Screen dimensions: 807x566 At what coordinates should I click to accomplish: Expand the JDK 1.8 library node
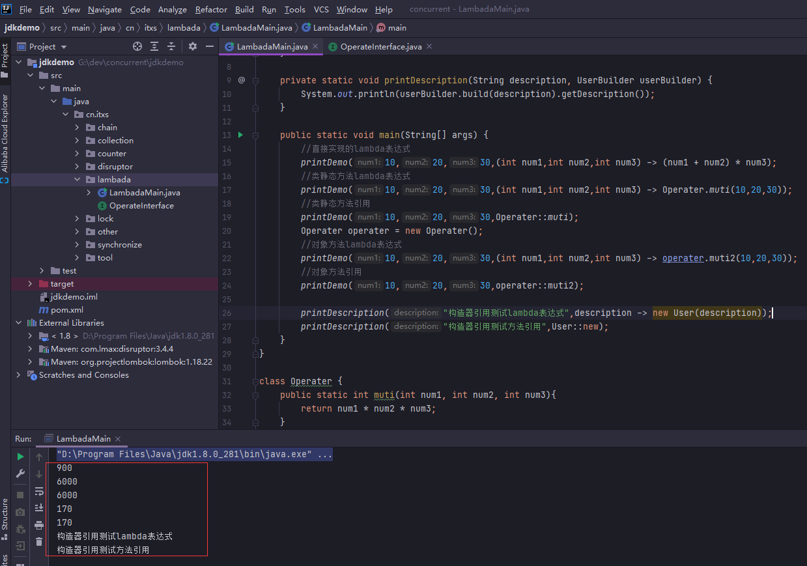coord(30,335)
